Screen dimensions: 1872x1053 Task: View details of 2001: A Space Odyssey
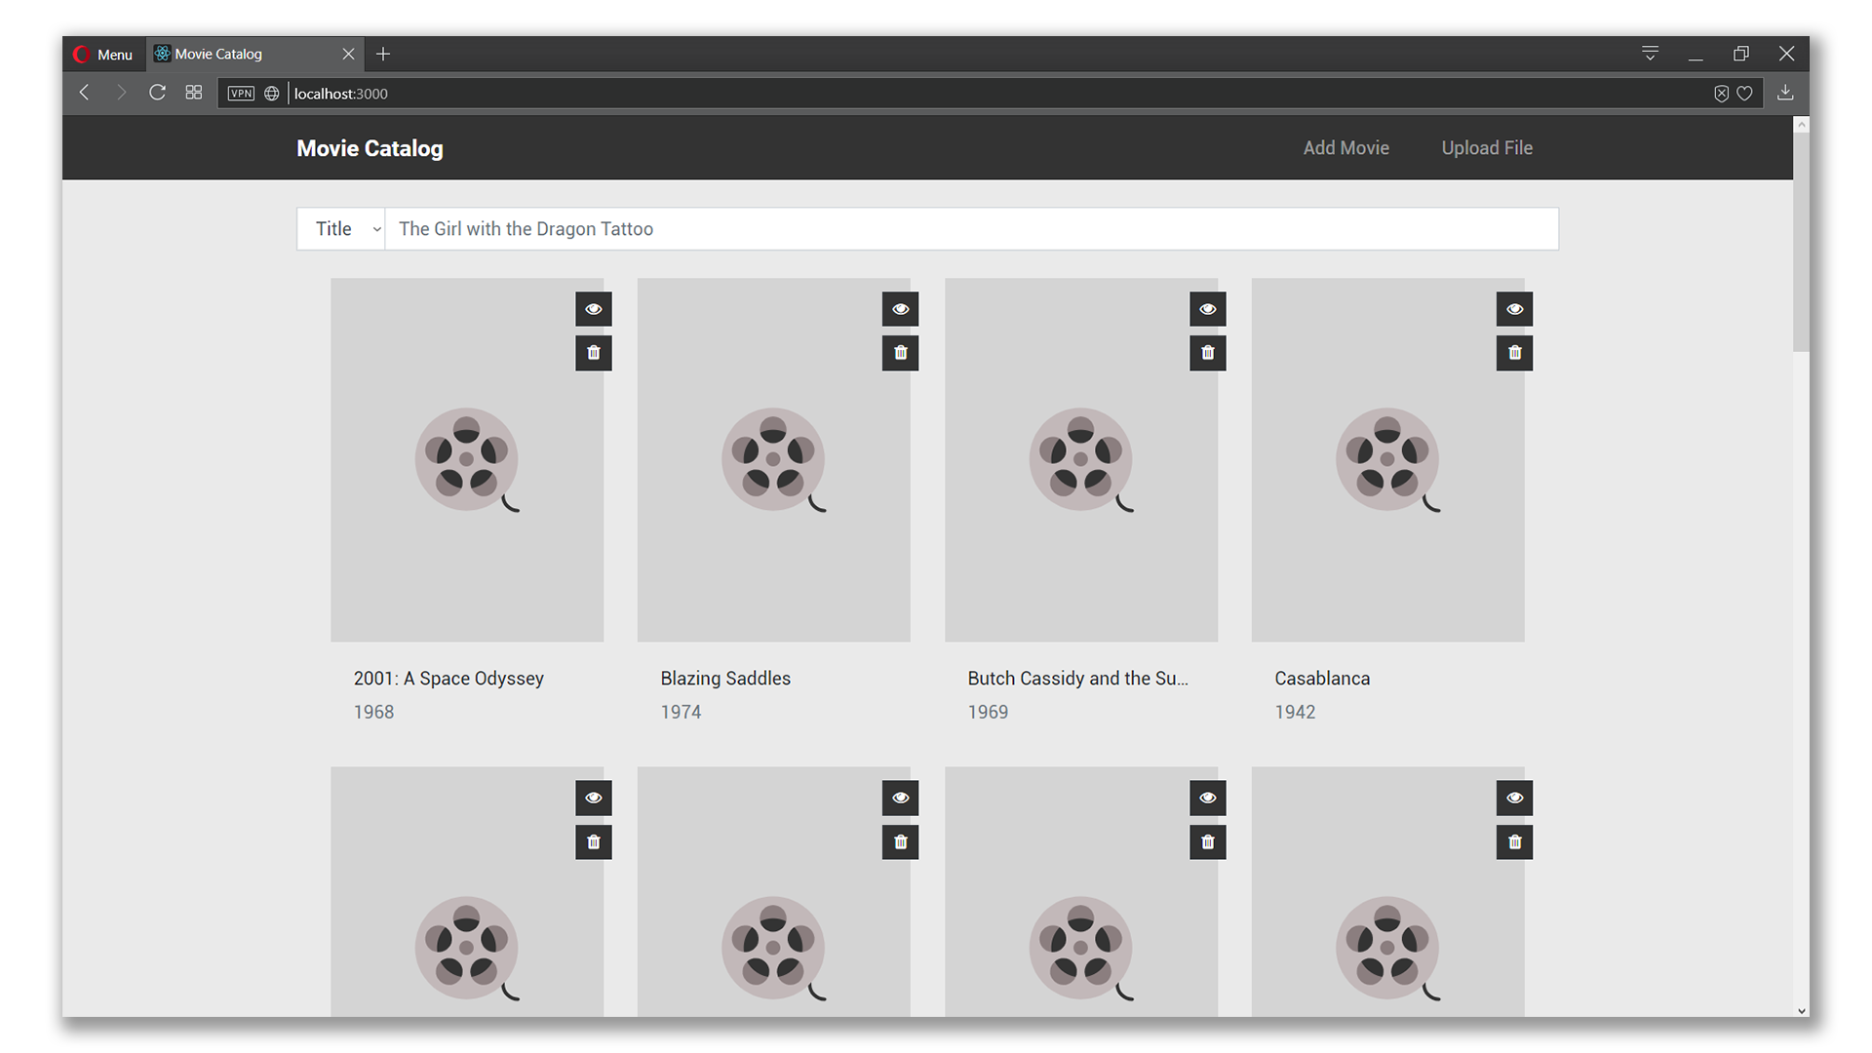[593, 309]
